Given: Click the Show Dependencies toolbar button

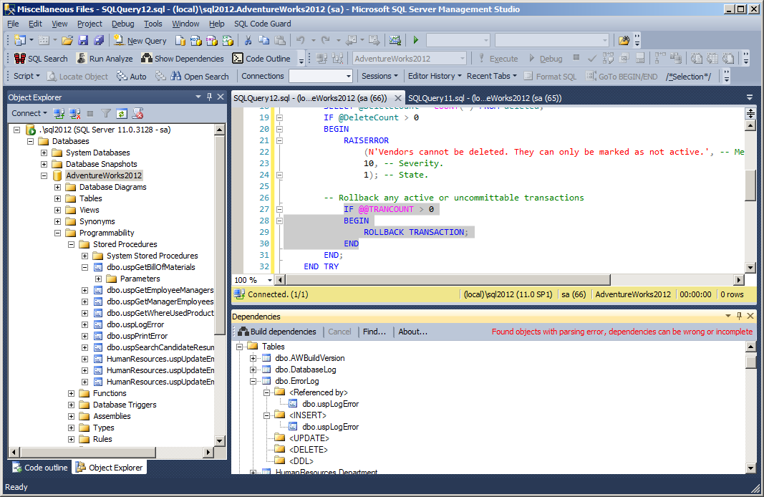Looking at the screenshot, I should pos(183,59).
